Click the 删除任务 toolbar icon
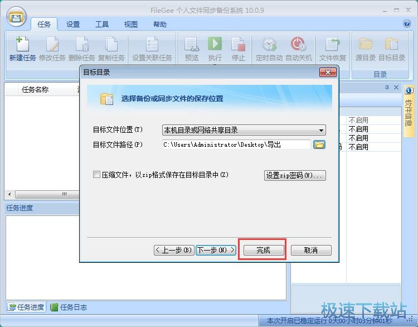418x327 pixels. (81, 44)
